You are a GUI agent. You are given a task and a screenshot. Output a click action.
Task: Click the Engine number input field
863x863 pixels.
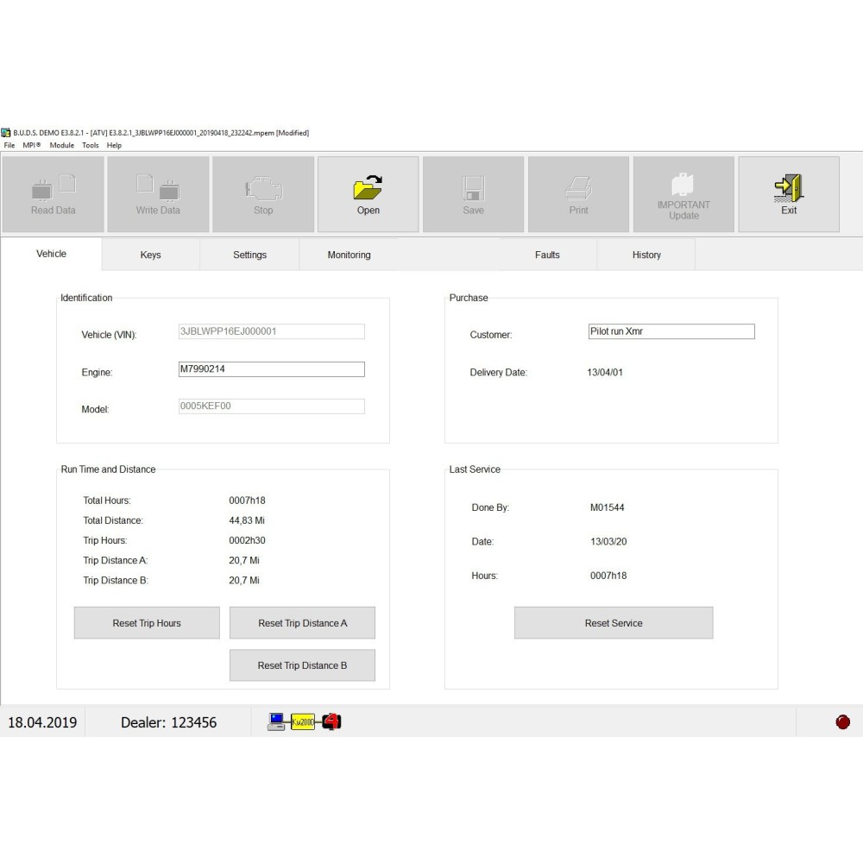(272, 369)
